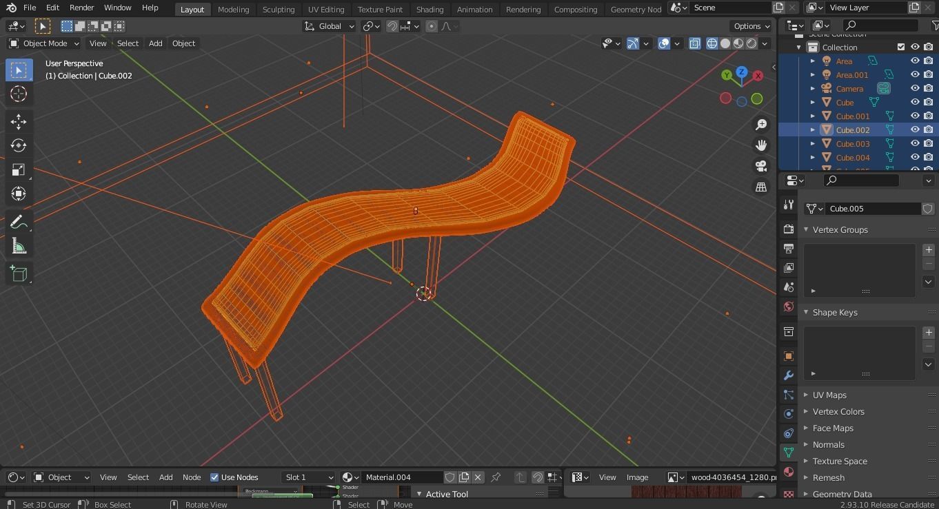Screen dimensions: 939x509
Task: Click the Cube.005 mesh name field
Action: tap(874, 209)
